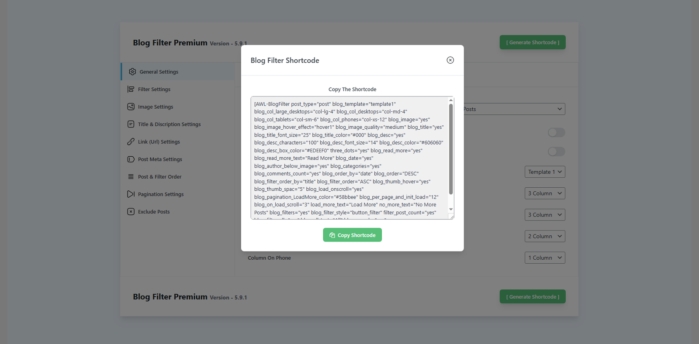
Task: Close the Blog Filter Shortcode dialog
Action: pos(450,60)
